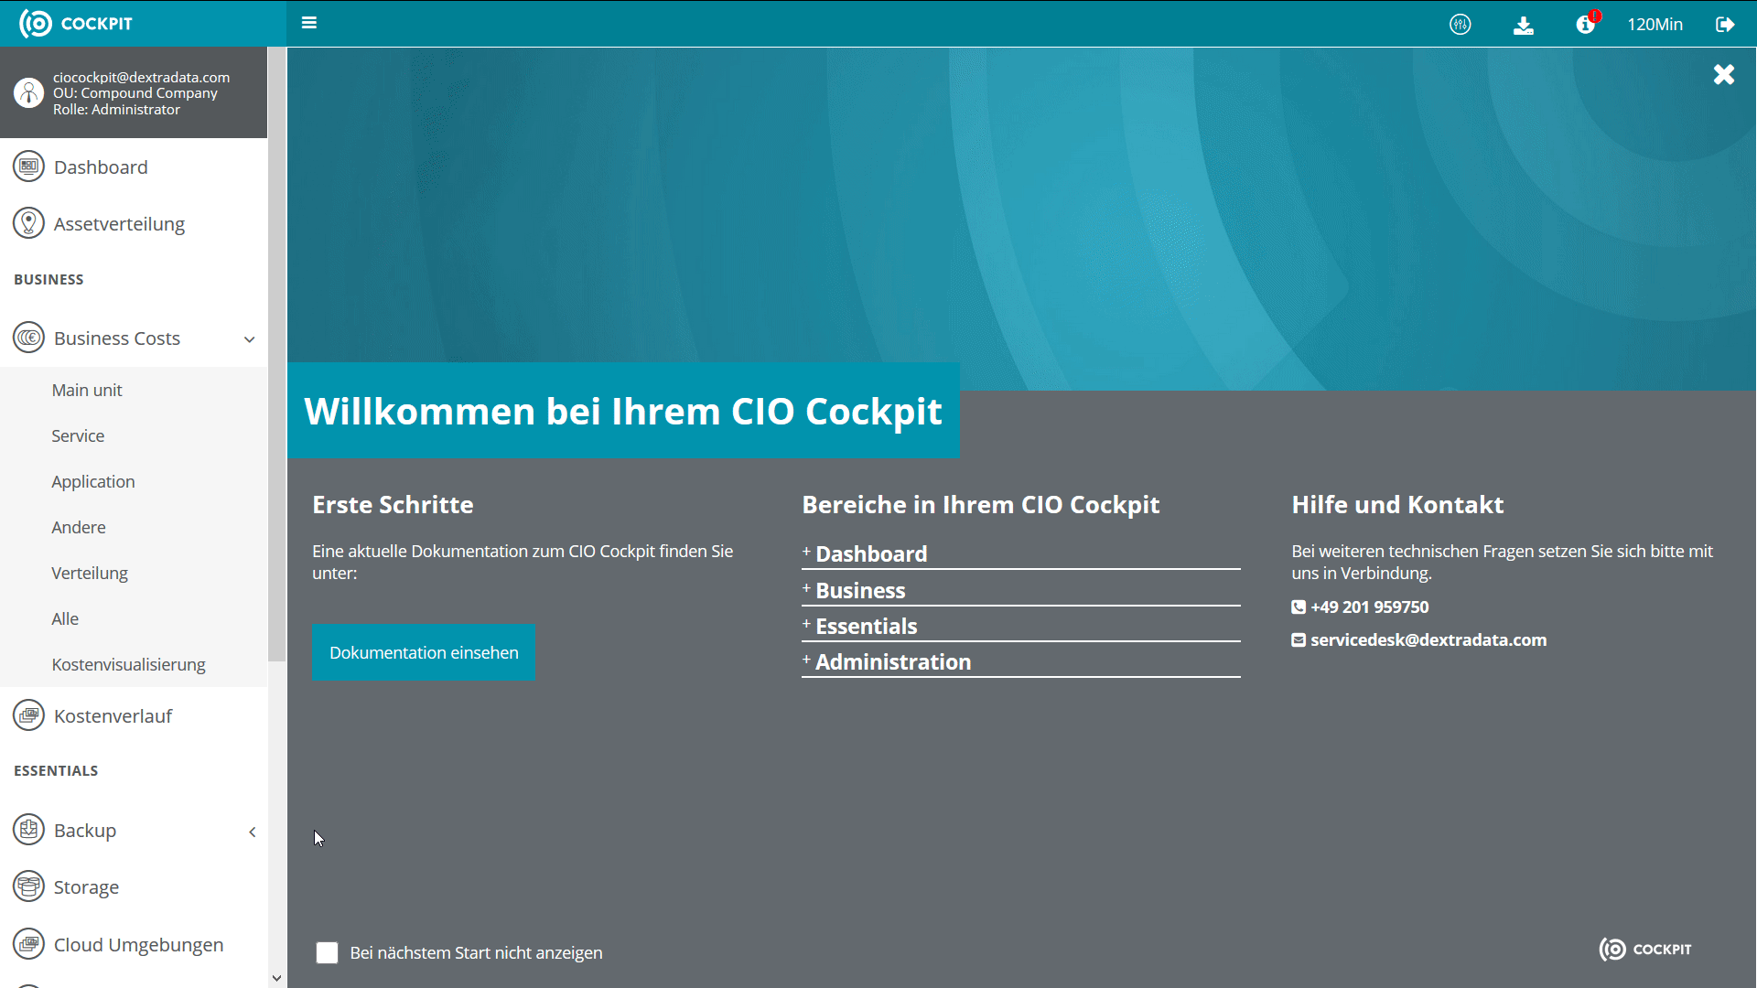This screenshot has width=1757, height=988.
Task: Expand the Dashboard section in Bereiche
Action: (x=1020, y=553)
